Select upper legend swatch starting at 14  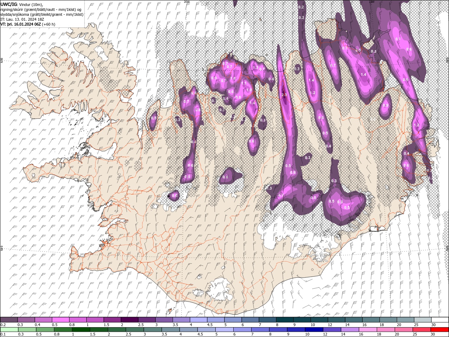tap(354, 320)
